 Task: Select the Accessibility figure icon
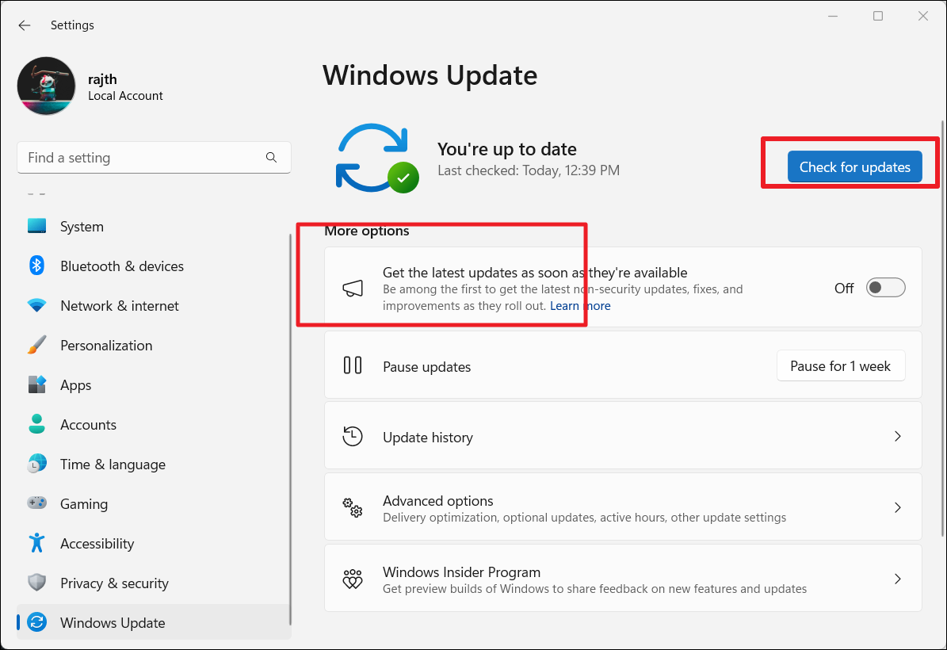click(x=36, y=543)
